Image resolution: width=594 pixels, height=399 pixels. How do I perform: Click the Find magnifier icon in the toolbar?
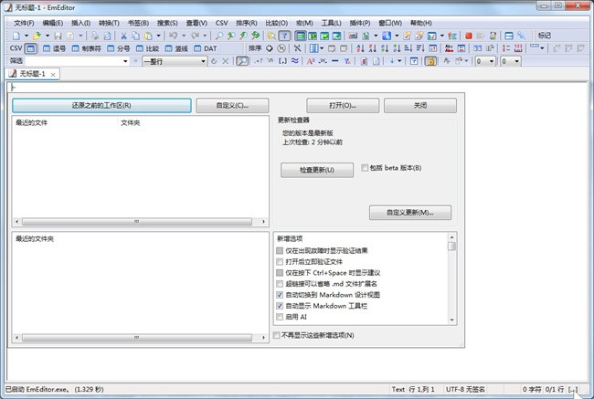click(x=217, y=36)
